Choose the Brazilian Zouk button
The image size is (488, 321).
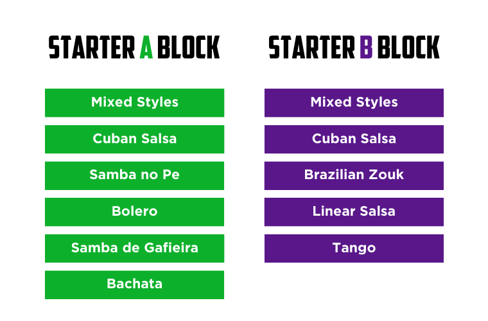point(354,175)
